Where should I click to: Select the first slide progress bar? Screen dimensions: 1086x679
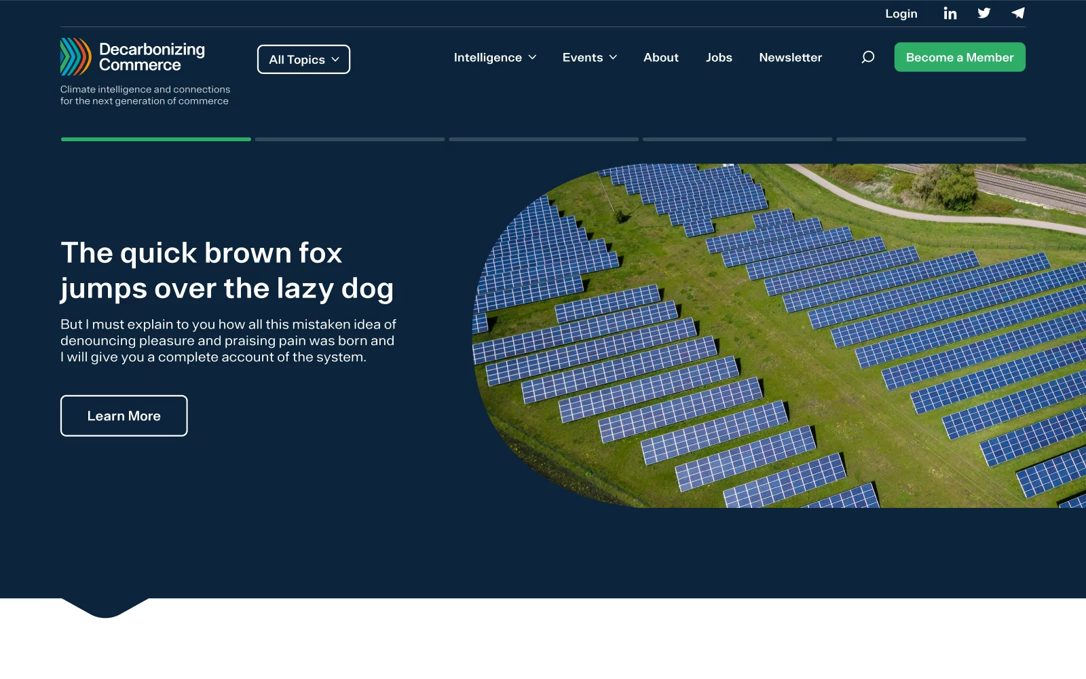(x=156, y=139)
